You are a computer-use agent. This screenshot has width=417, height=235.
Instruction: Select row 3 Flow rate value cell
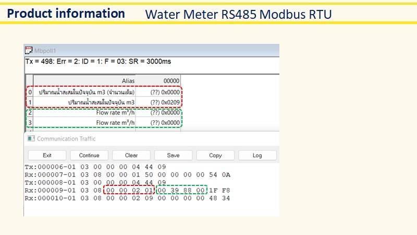pyautogui.click(x=158, y=123)
